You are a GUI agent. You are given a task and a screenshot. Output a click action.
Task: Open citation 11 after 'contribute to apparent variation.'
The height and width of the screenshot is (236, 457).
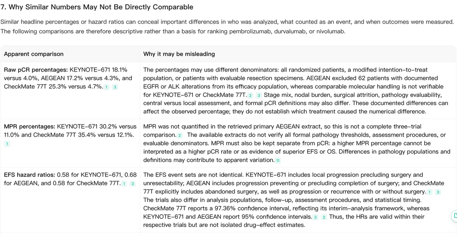[x=278, y=161]
